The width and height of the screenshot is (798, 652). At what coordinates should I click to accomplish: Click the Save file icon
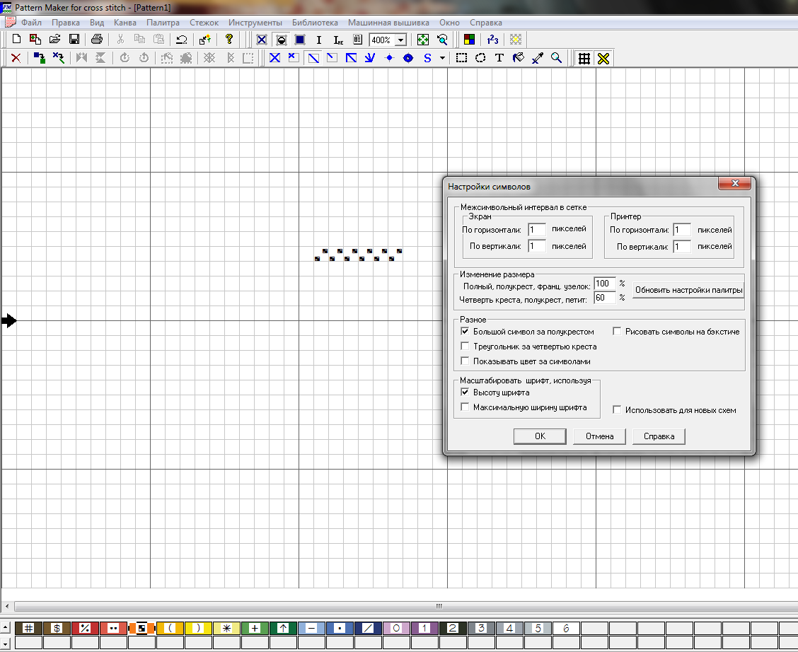74,40
